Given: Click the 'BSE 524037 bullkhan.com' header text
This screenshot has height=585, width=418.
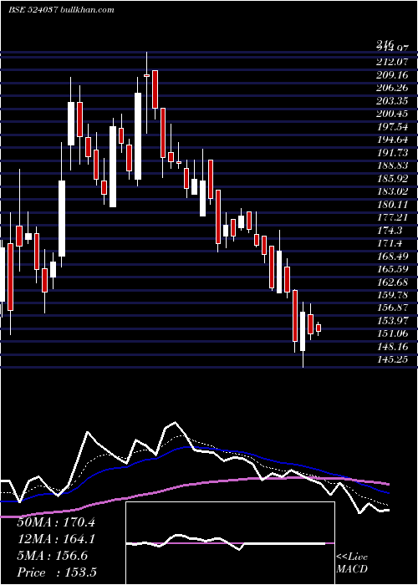Looking at the screenshot, I should [61, 10].
